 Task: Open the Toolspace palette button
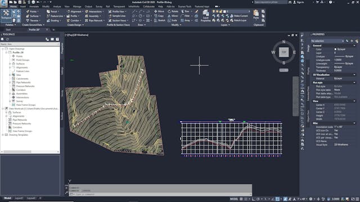[6, 15]
